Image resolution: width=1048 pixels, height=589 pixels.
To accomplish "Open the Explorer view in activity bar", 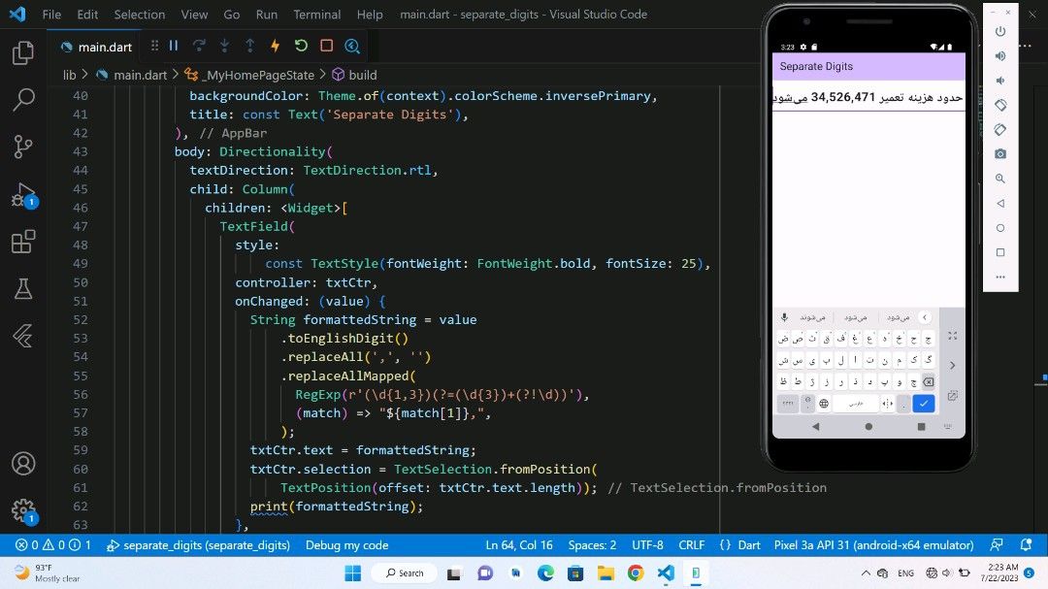I will click(x=23, y=52).
